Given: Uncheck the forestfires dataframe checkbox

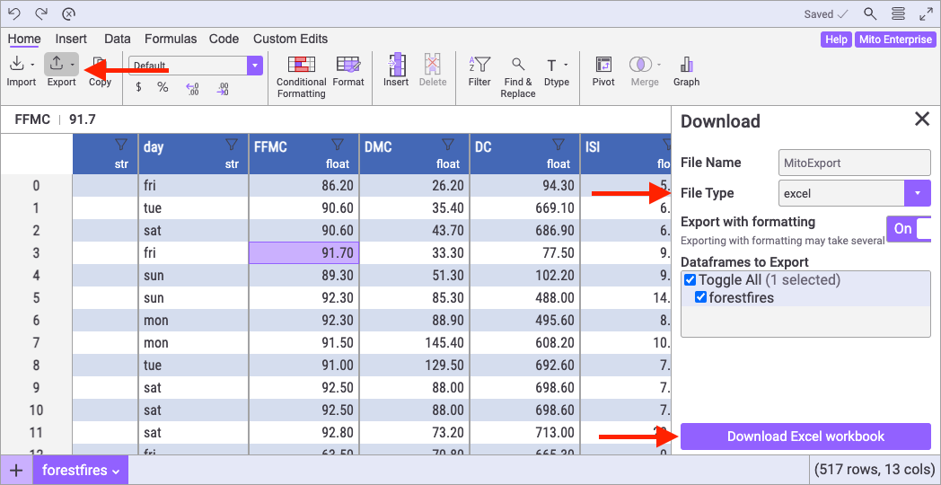Looking at the screenshot, I should click(700, 297).
